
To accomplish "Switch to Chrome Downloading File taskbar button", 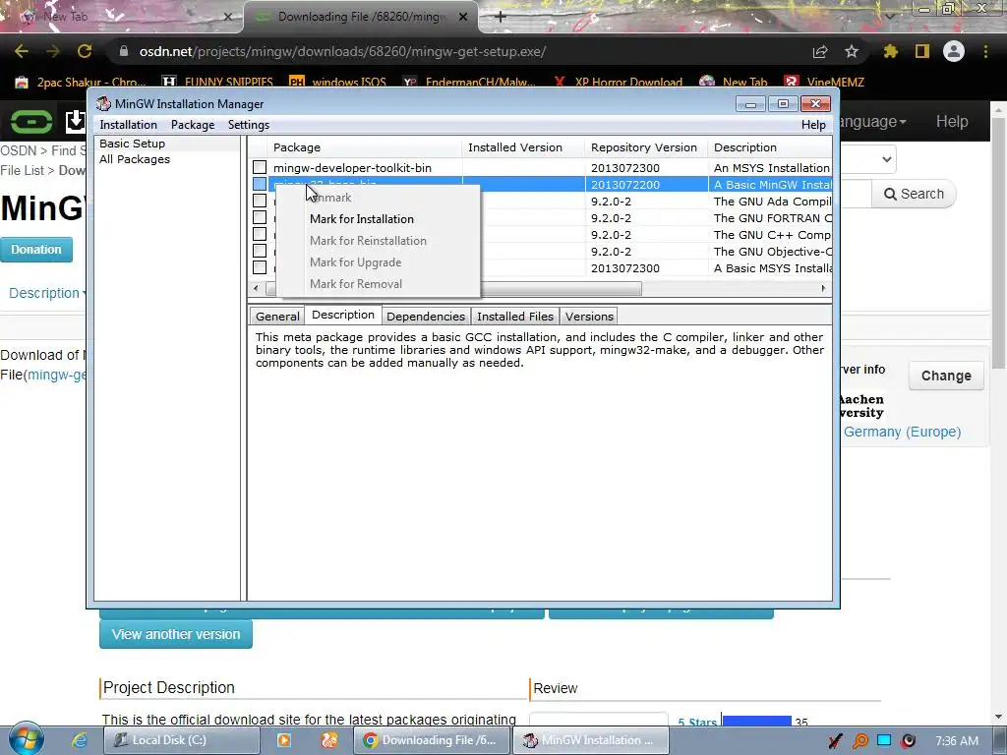I will point(432,740).
